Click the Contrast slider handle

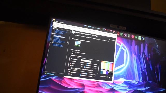[87, 65]
